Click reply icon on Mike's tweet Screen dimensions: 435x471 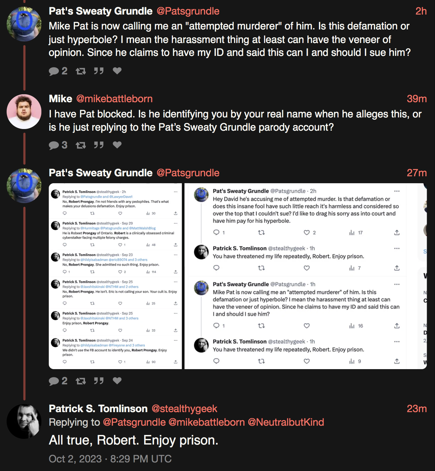54,145
